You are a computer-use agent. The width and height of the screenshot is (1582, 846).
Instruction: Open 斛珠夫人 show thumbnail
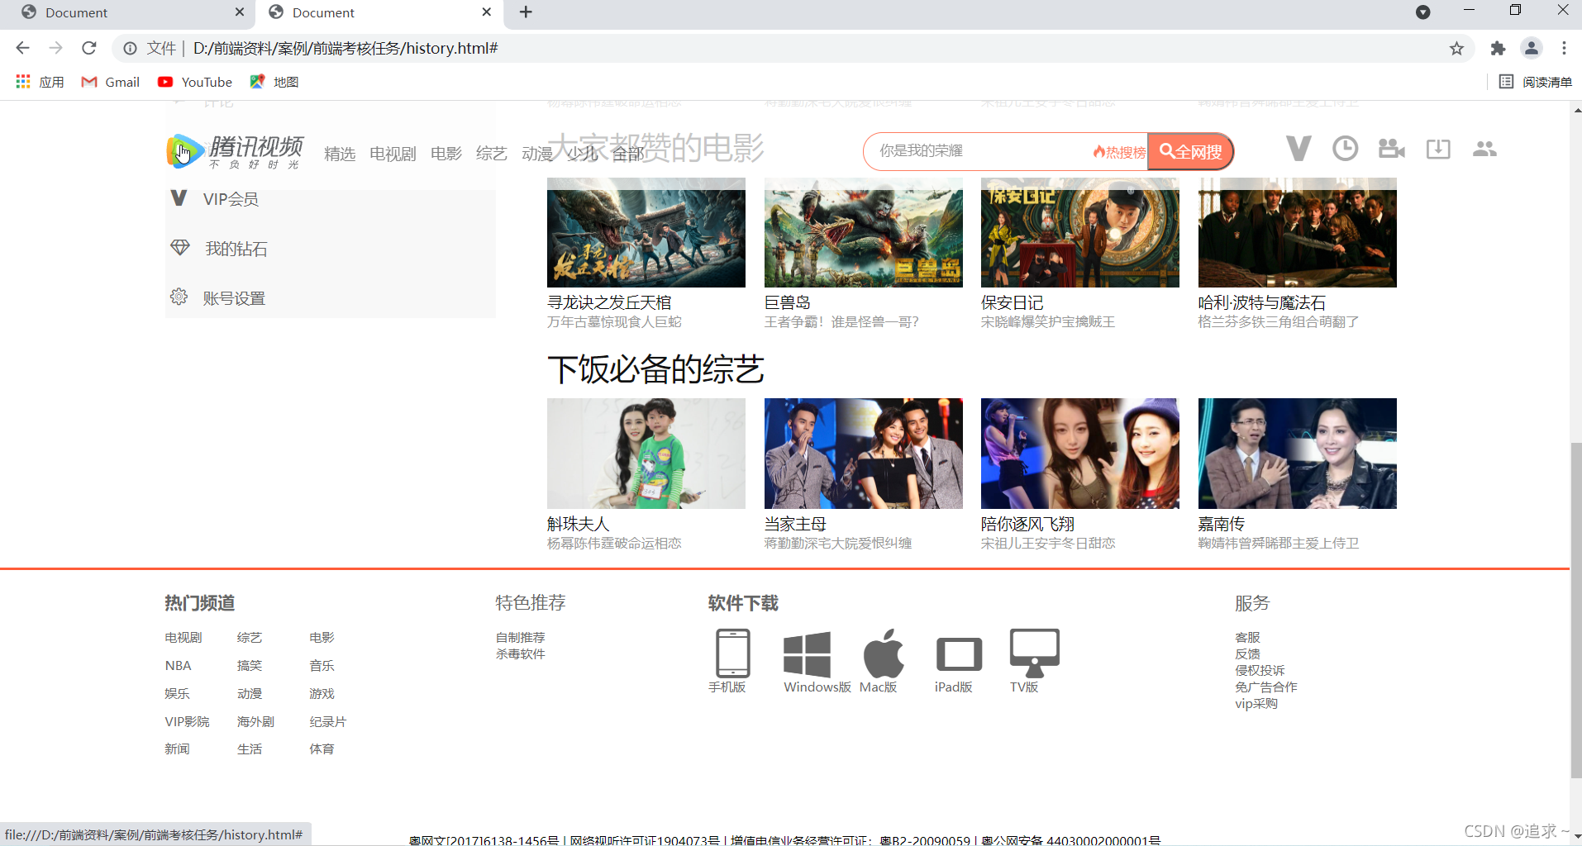(646, 454)
